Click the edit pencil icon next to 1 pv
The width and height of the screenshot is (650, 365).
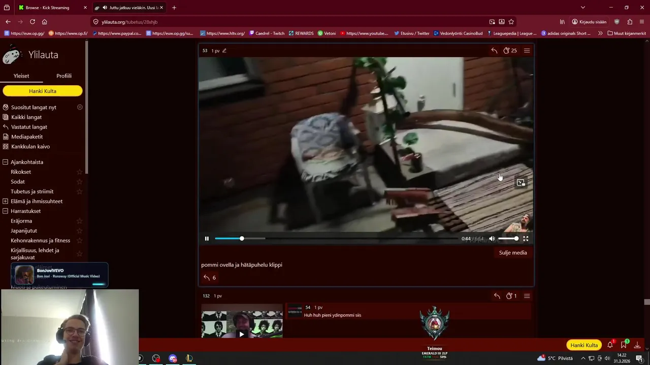click(x=224, y=51)
